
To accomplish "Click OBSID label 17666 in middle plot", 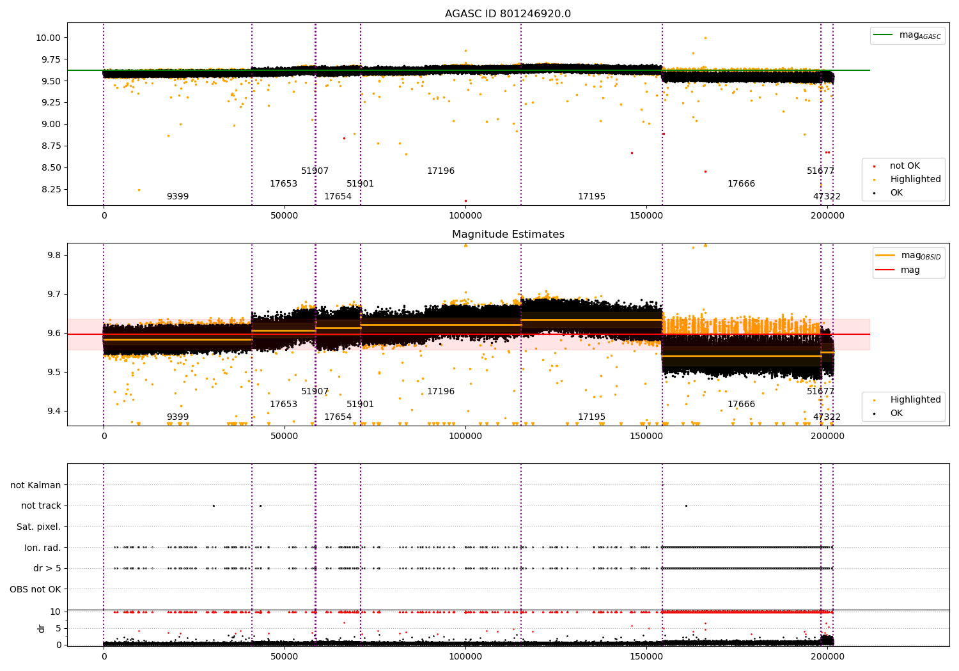I will pyautogui.click(x=741, y=404).
